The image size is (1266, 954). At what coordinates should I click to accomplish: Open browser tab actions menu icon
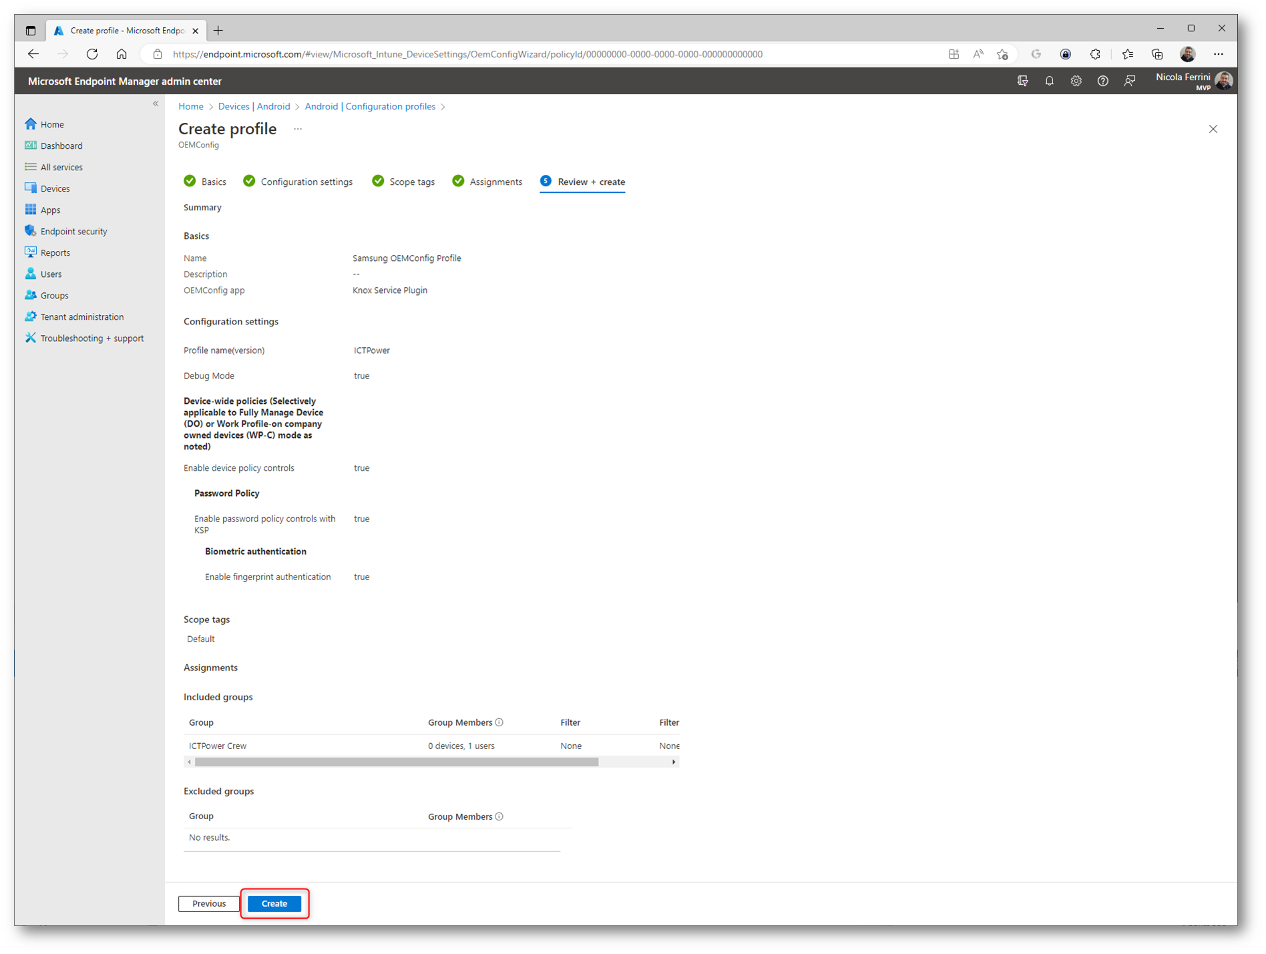click(31, 31)
